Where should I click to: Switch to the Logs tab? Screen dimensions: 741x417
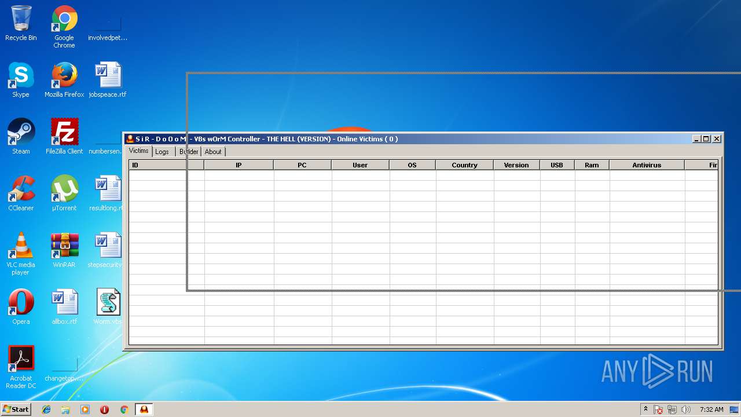click(162, 152)
